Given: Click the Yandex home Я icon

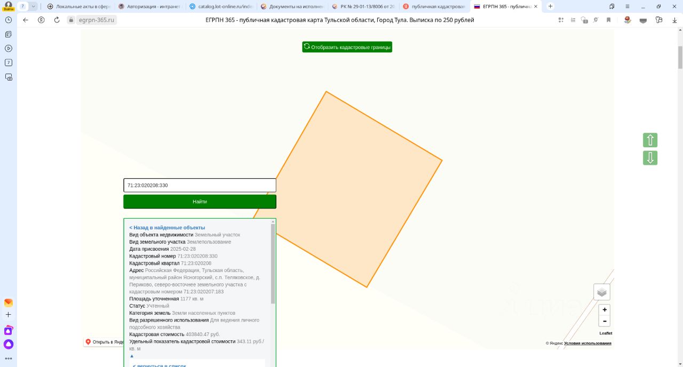Looking at the screenshot, I should tap(41, 20).
